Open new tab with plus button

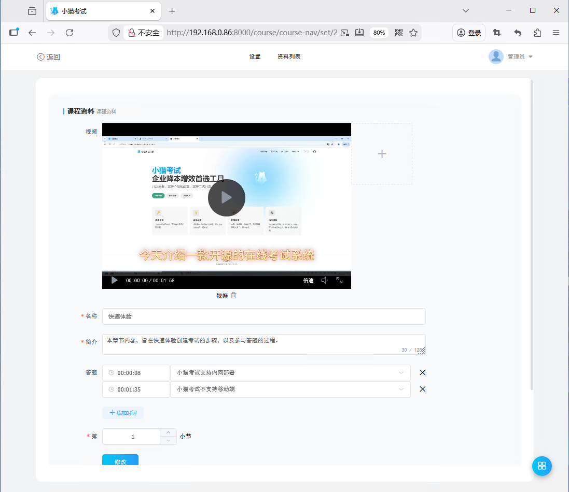(x=172, y=11)
